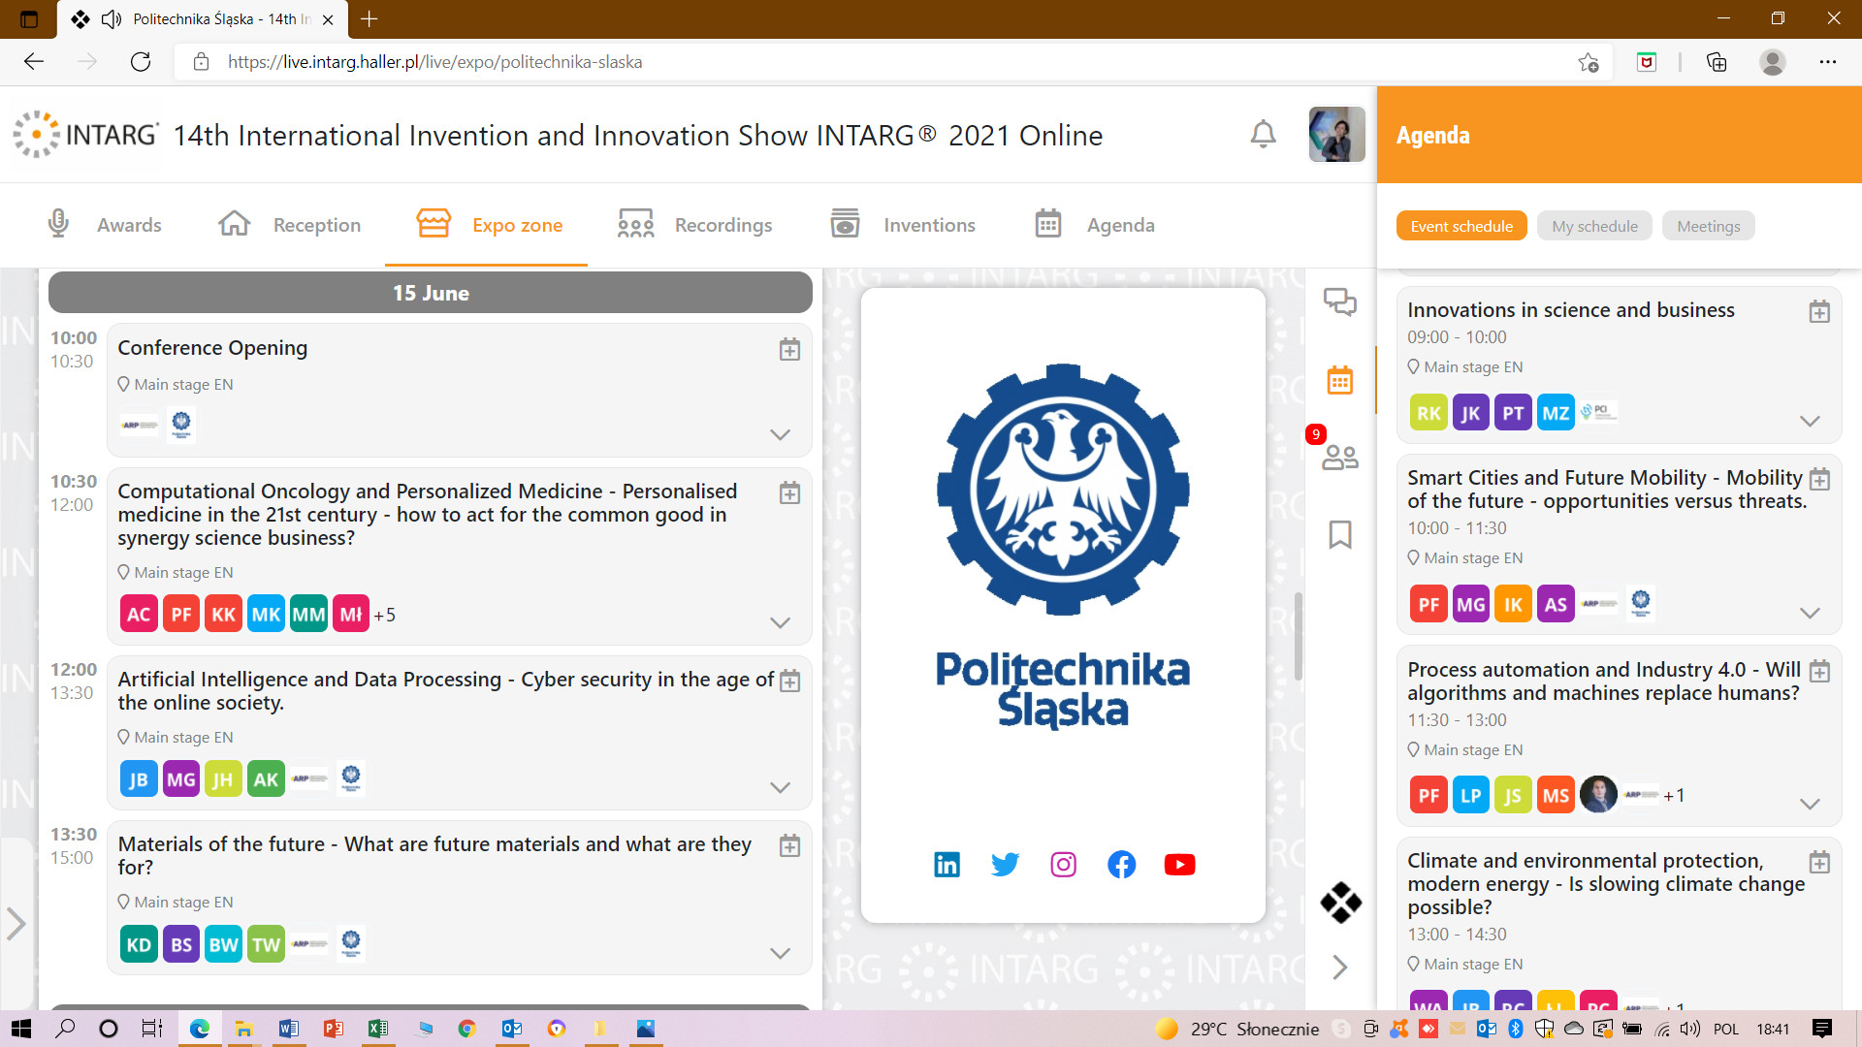Add Artificial Intelligence session to schedule
Viewport: 1862px width, 1047px height.
789,682
